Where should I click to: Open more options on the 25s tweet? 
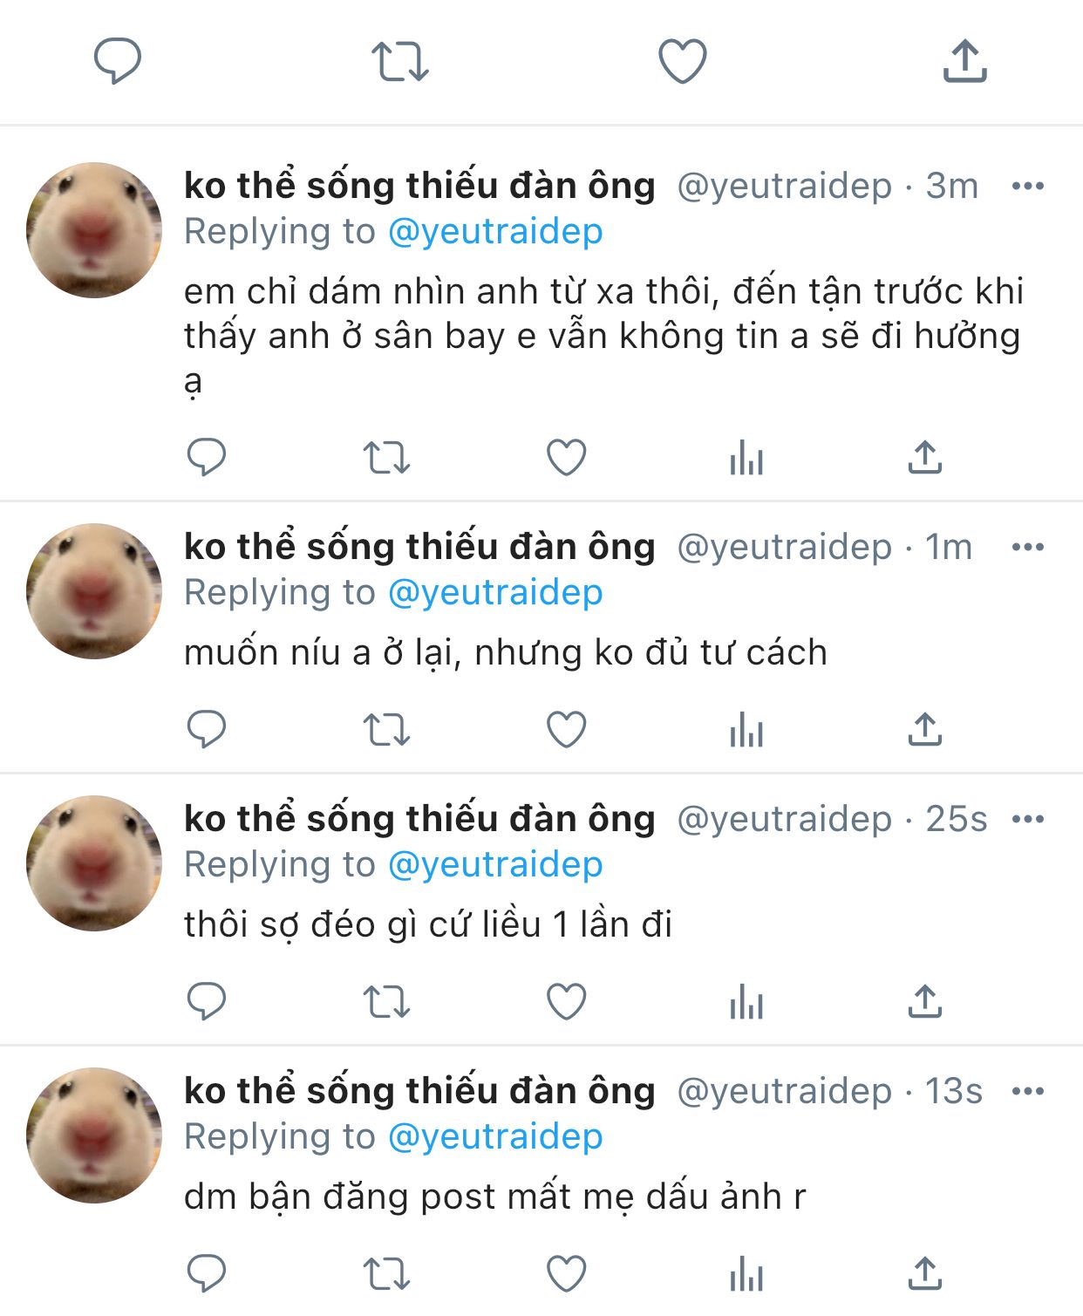click(x=1028, y=819)
